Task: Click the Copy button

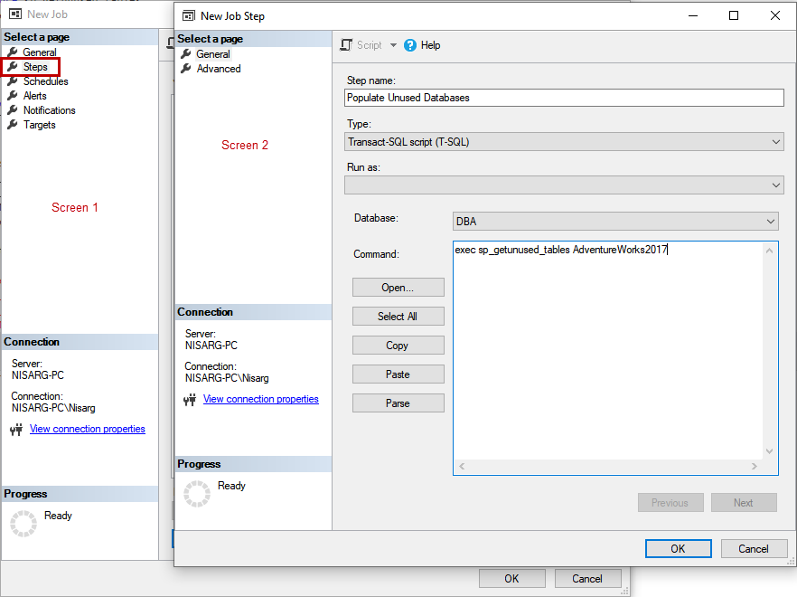Action: [398, 346]
